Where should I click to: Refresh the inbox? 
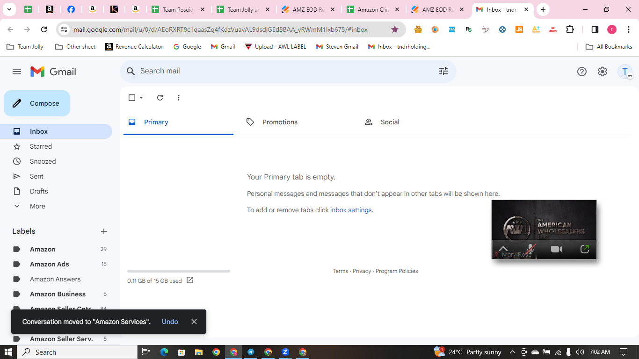(160, 98)
